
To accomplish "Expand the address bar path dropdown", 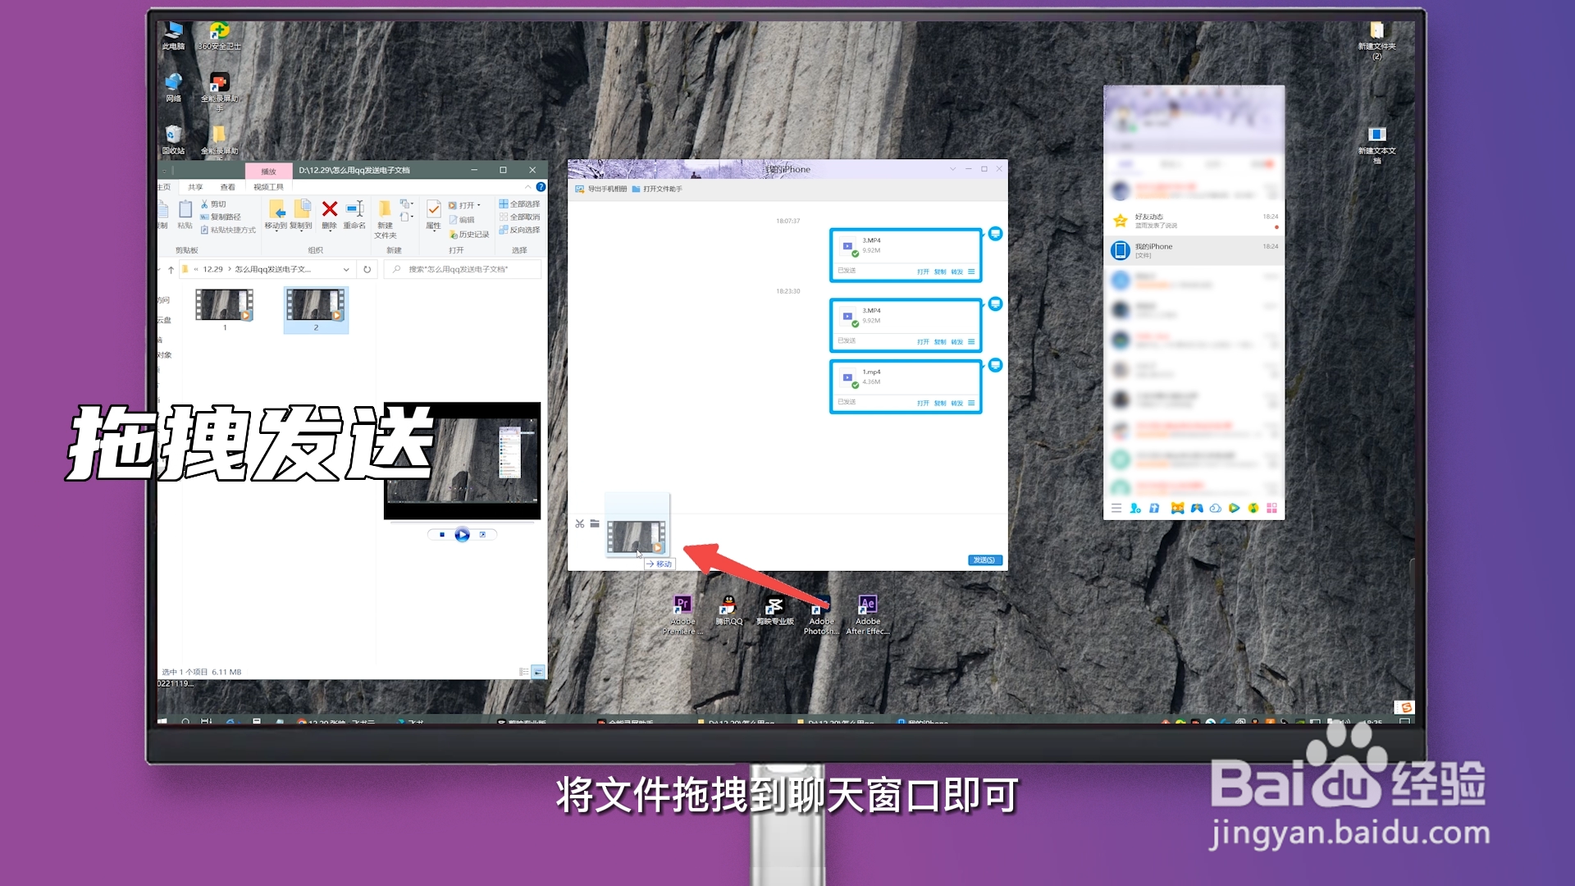I will (x=346, y=270).
